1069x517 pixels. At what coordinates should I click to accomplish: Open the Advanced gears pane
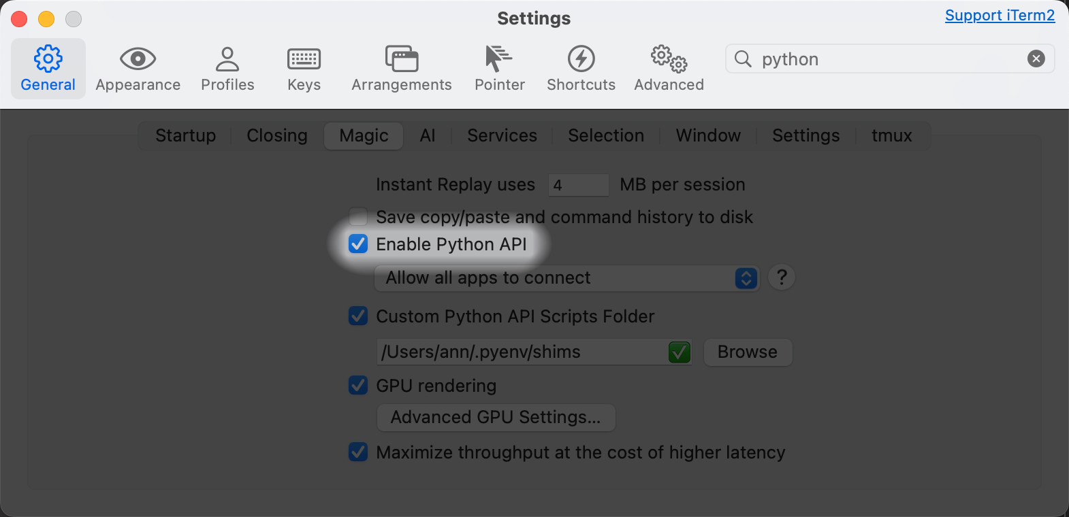[669, 69]
